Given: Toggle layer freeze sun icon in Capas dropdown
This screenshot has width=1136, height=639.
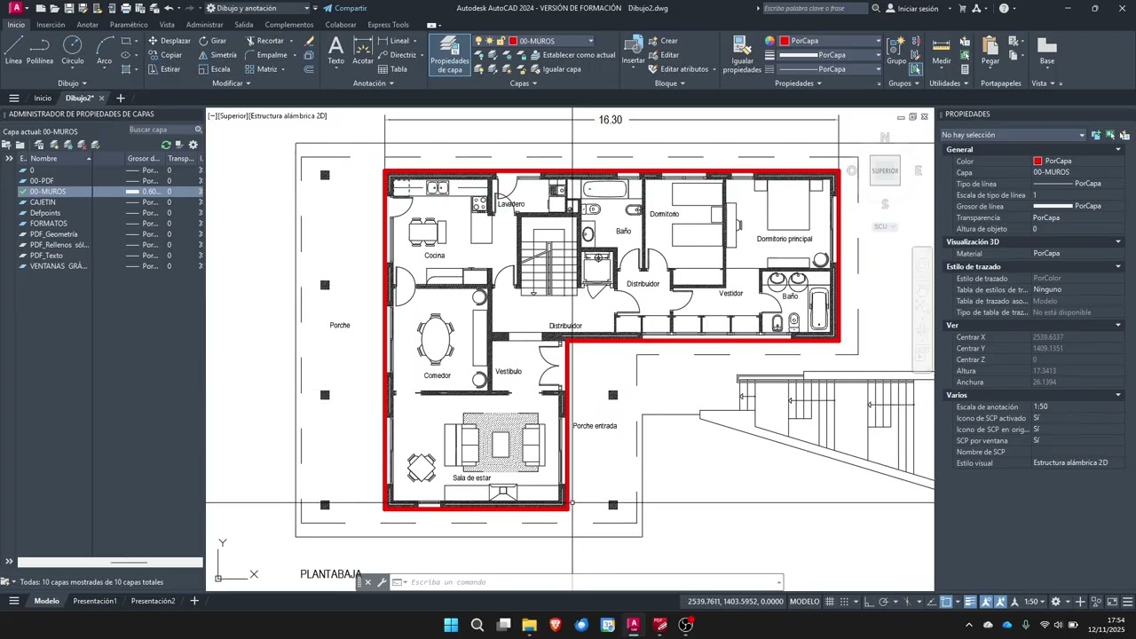Looking at the screenshot, I should pos(490,41).
